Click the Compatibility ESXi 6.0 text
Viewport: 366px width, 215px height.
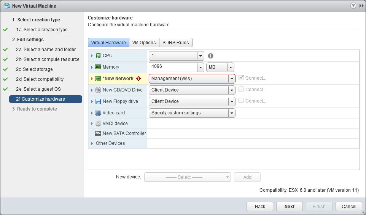(309, 190)
